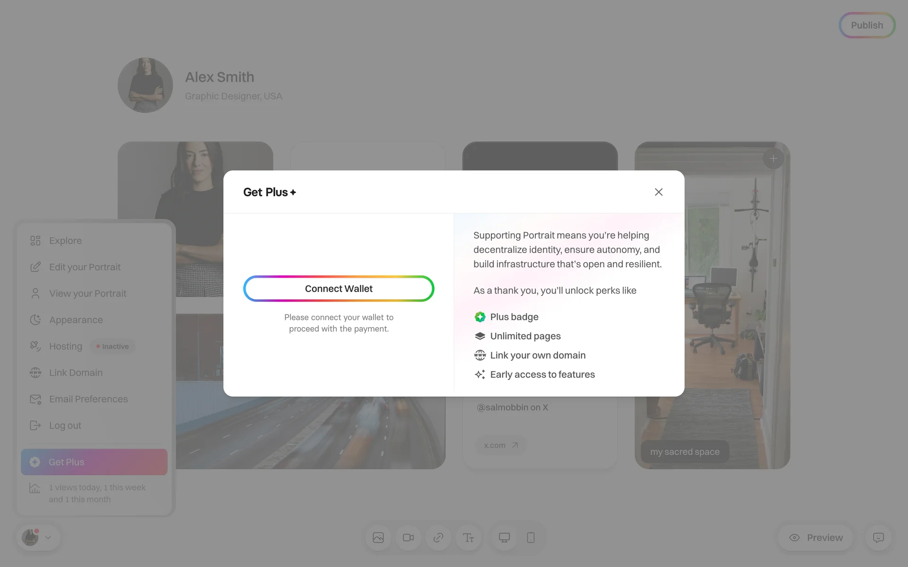Publish the portrait
The image size is (908, 567).
tap(867, 25)
